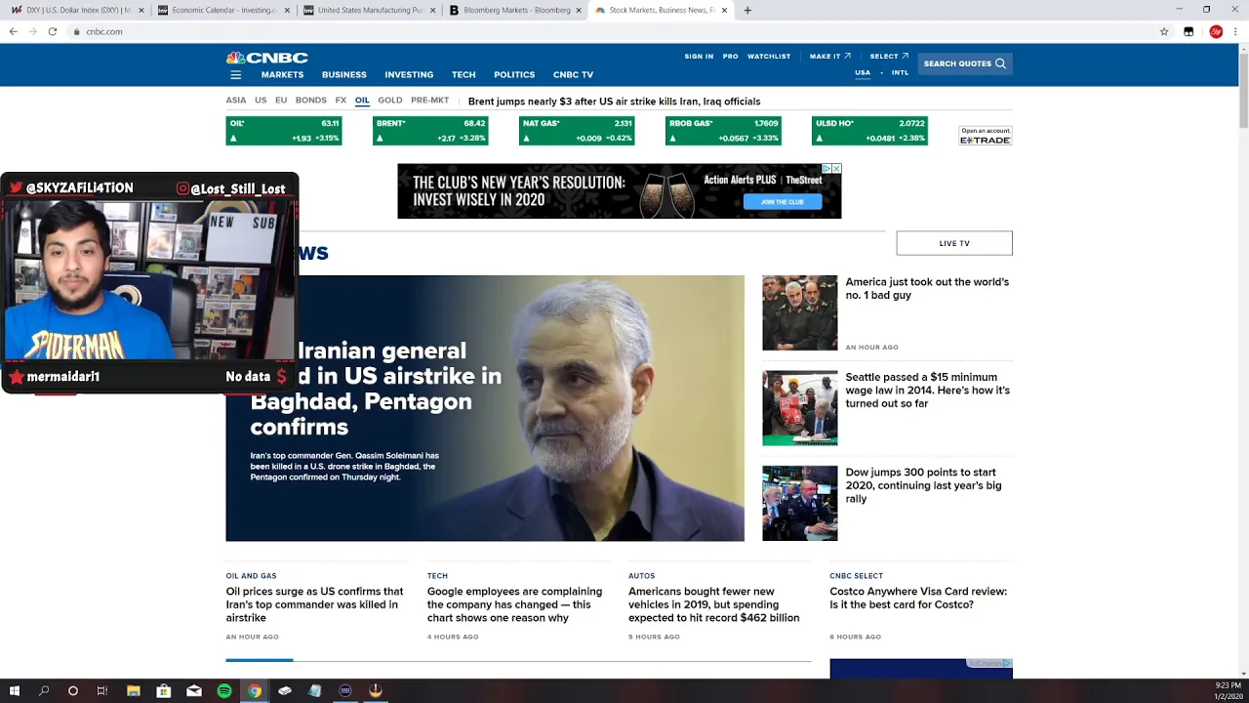The height and width of the screenshot is (703, 1249).
Task: Expand the MAKE IT link
Action: pyautogui.click(x=829, y=57)
